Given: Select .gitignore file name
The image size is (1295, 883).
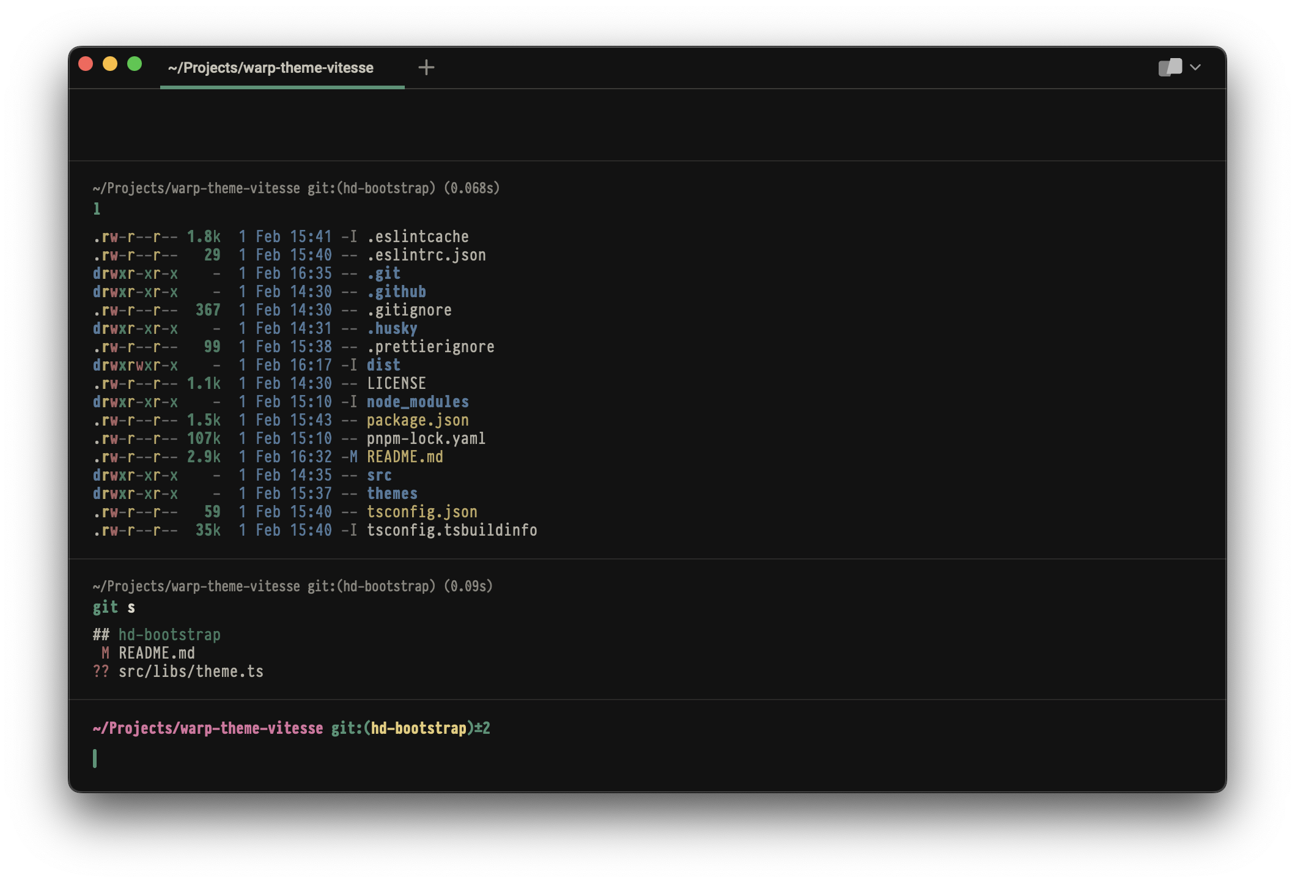Looking at the screenshot, I should (x=410, y=310).
